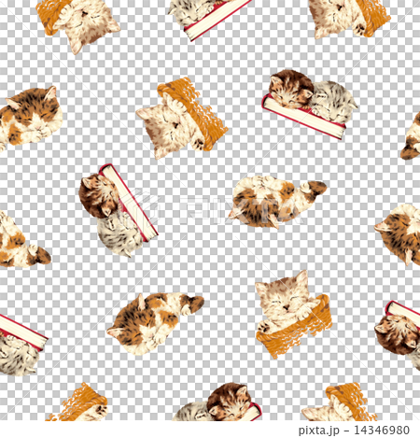Screen dimensions: 420x438
Task: Select the cropped basket kitten at bottom right
Action: [x=339, y=403]
